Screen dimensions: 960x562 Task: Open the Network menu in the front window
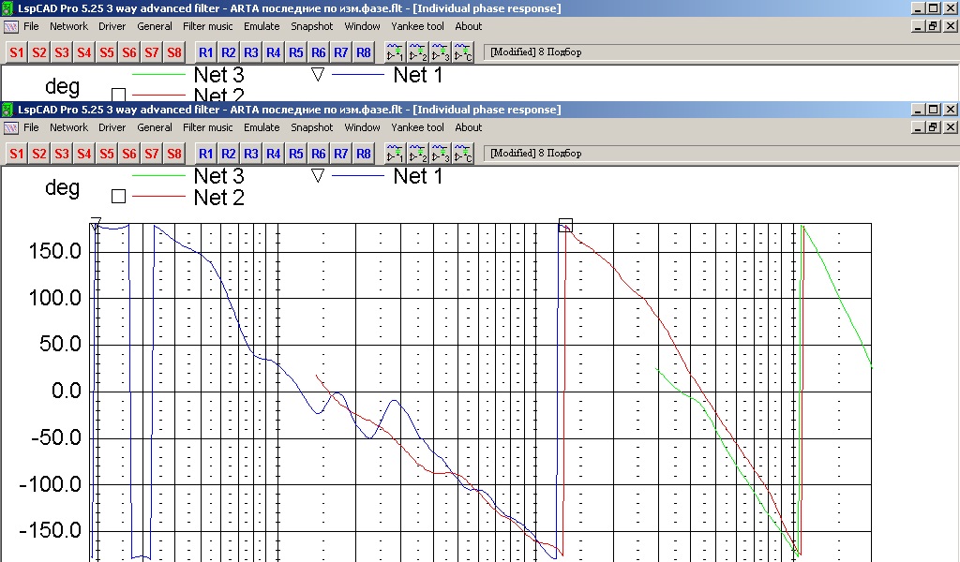coord(68,127)
